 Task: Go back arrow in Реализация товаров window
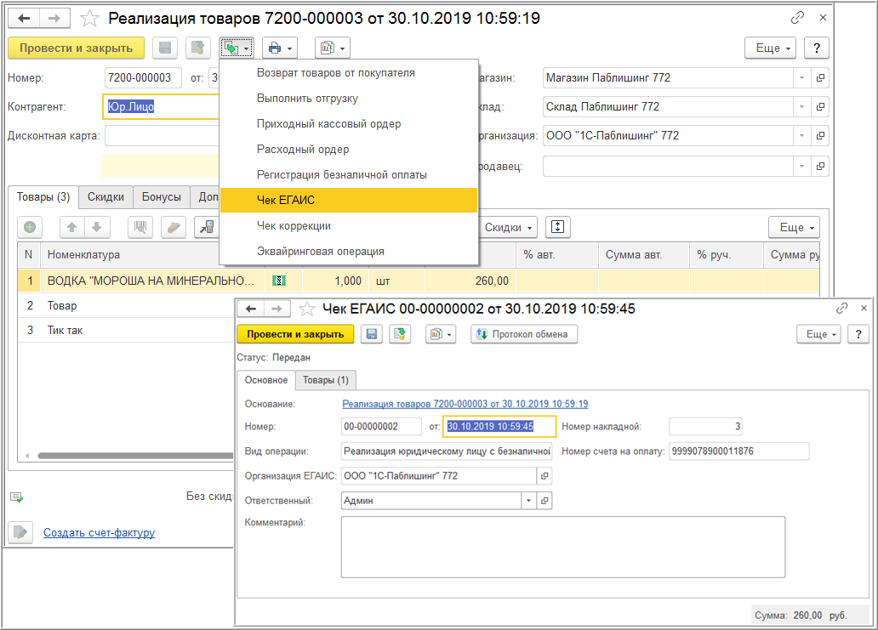point(24,19)
